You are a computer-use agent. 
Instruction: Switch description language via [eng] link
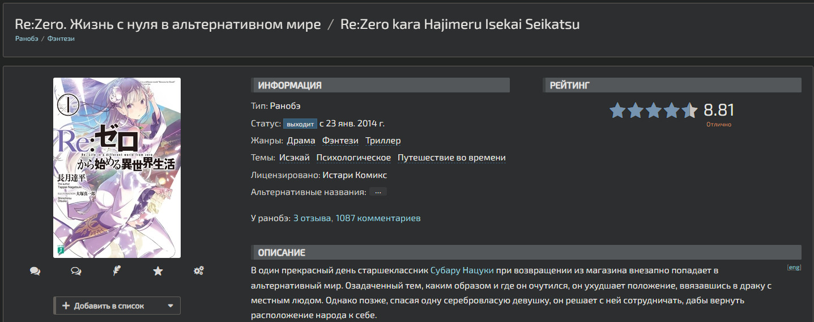coord(794,267)
